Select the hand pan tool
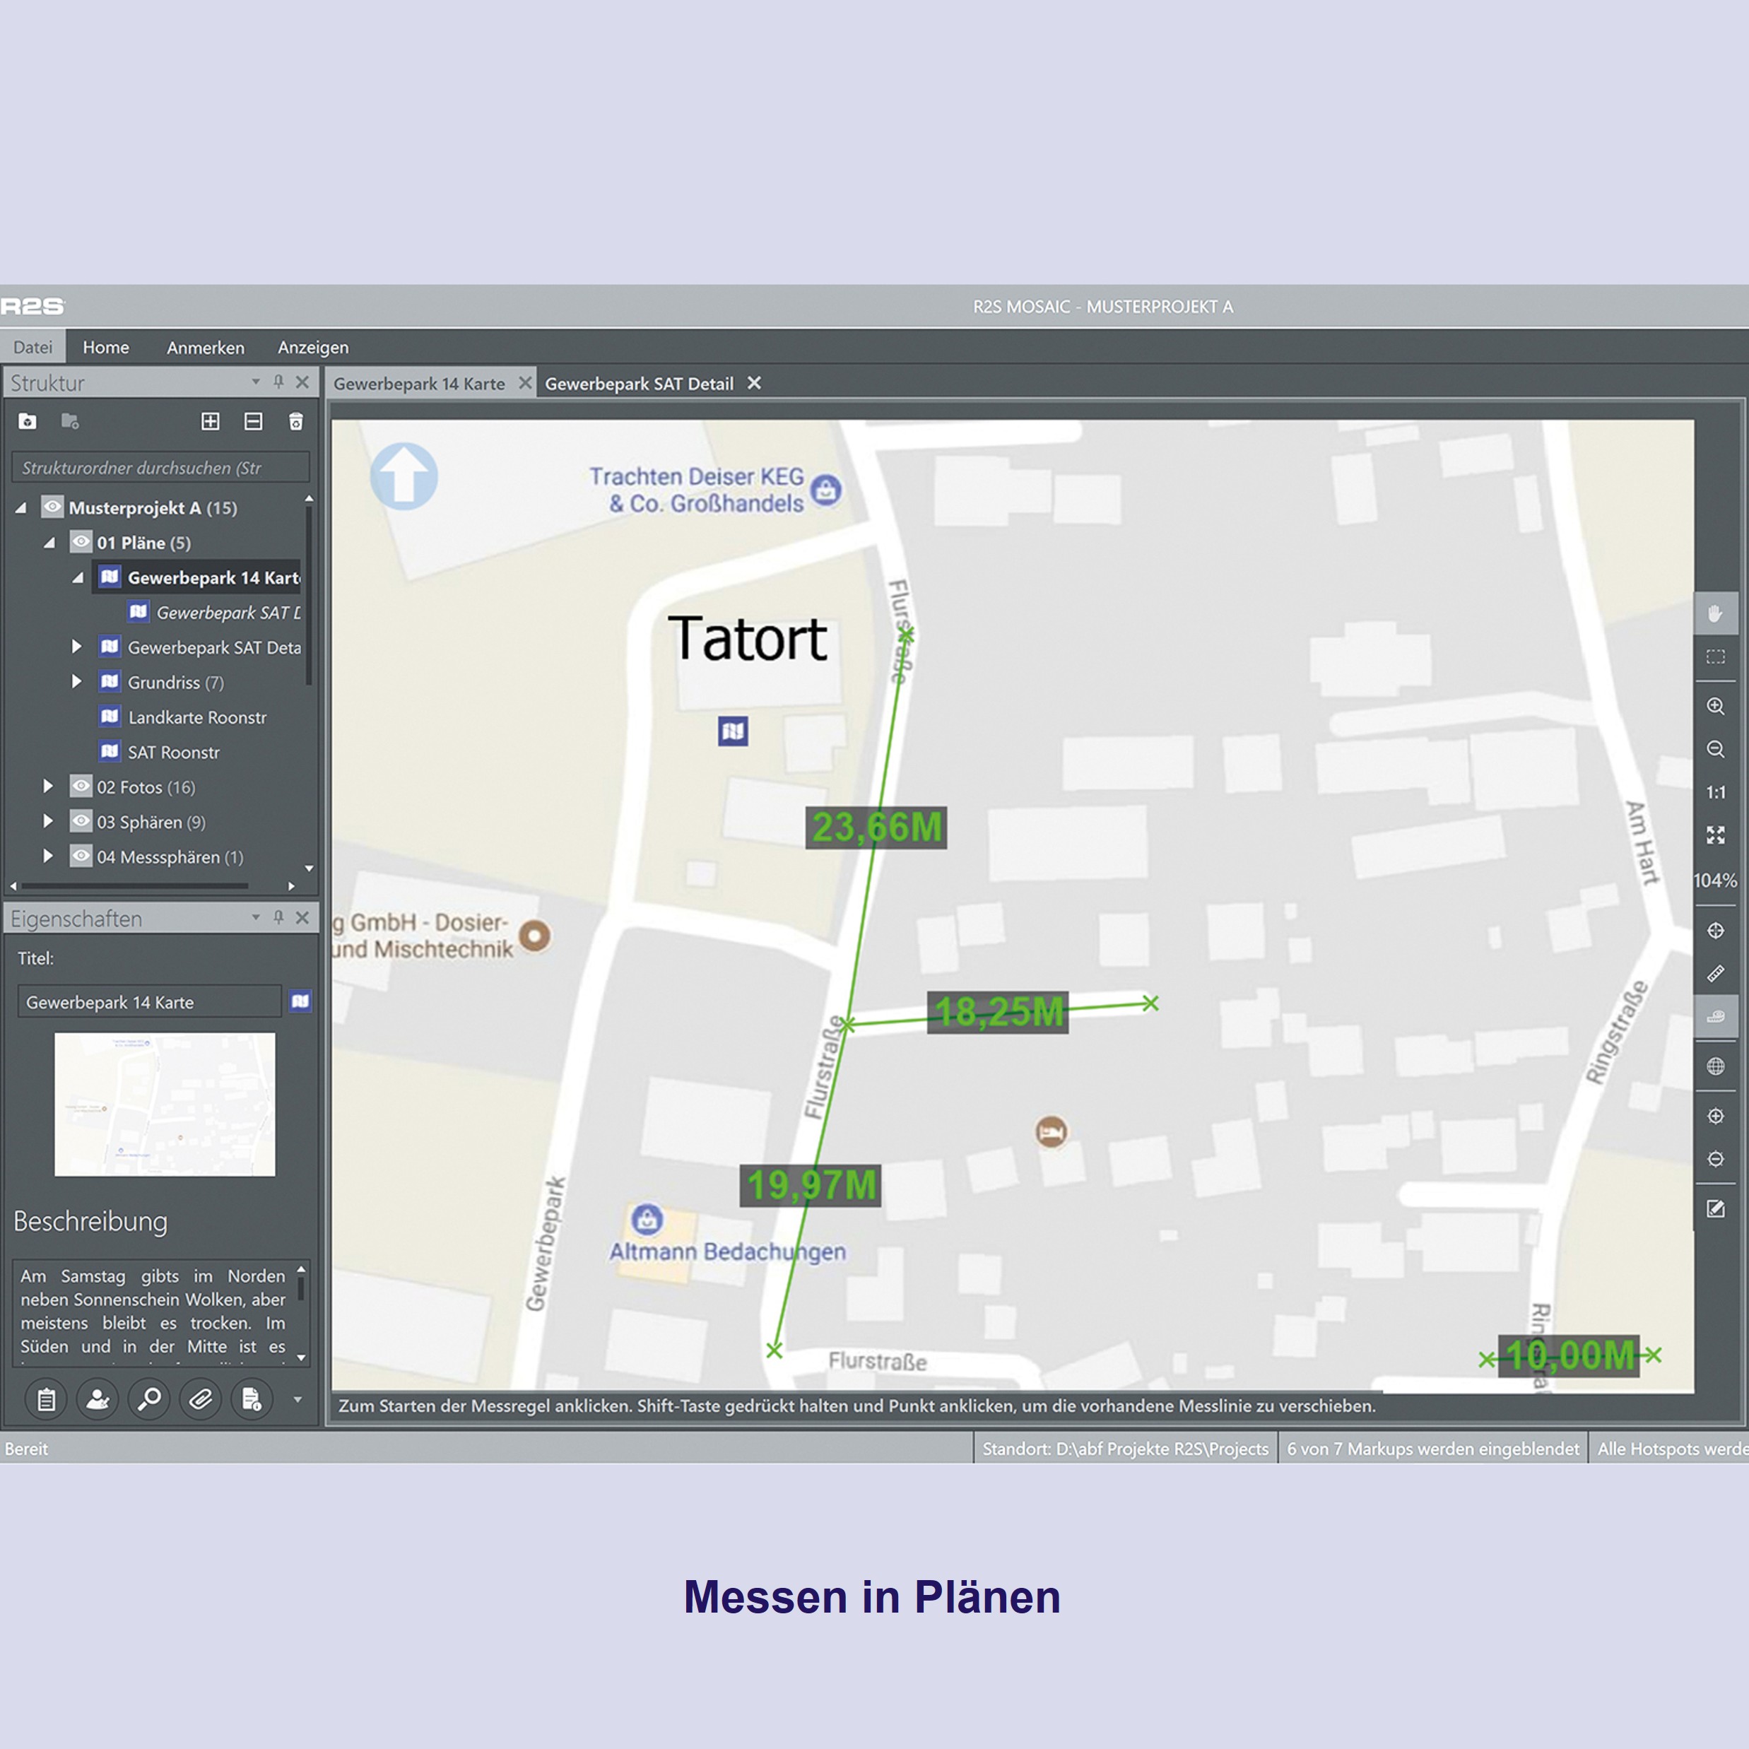Screen dimensions: 1749x1749 [1714, 615]
